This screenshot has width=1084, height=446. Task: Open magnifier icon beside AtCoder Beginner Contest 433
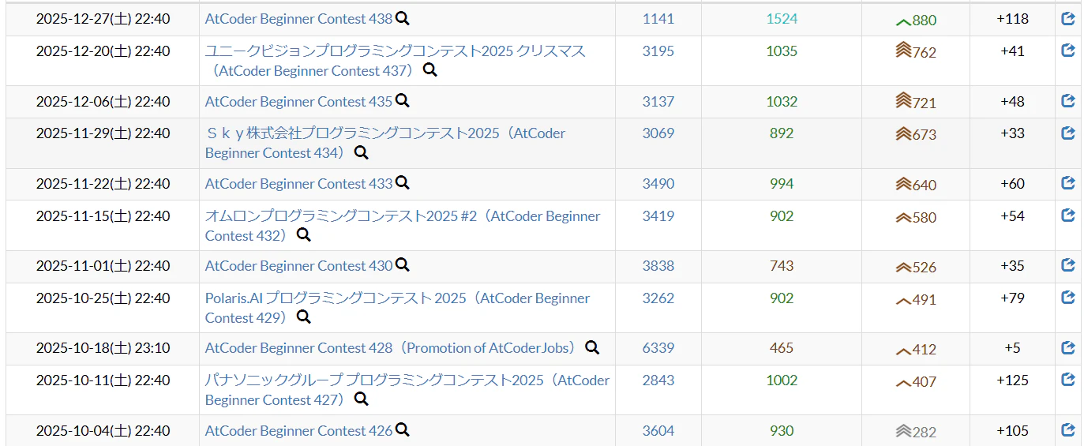[x=403, y=183]
